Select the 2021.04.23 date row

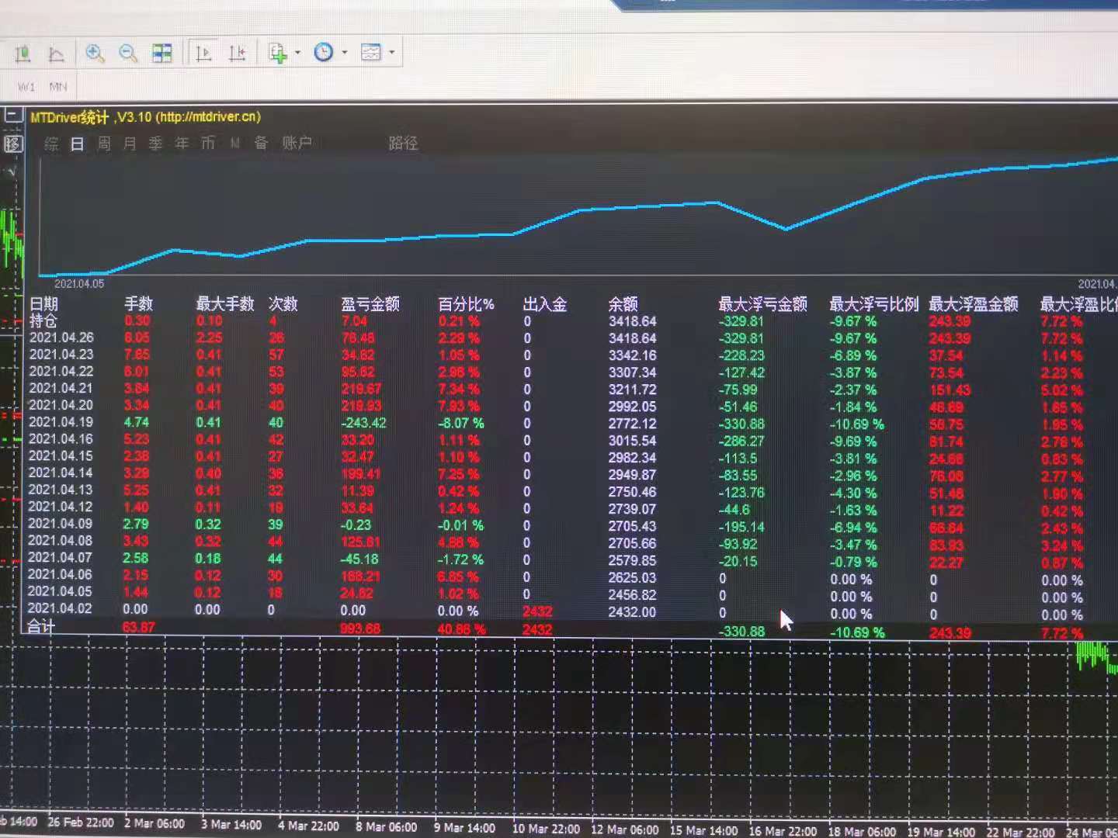[x=61, y=355]
